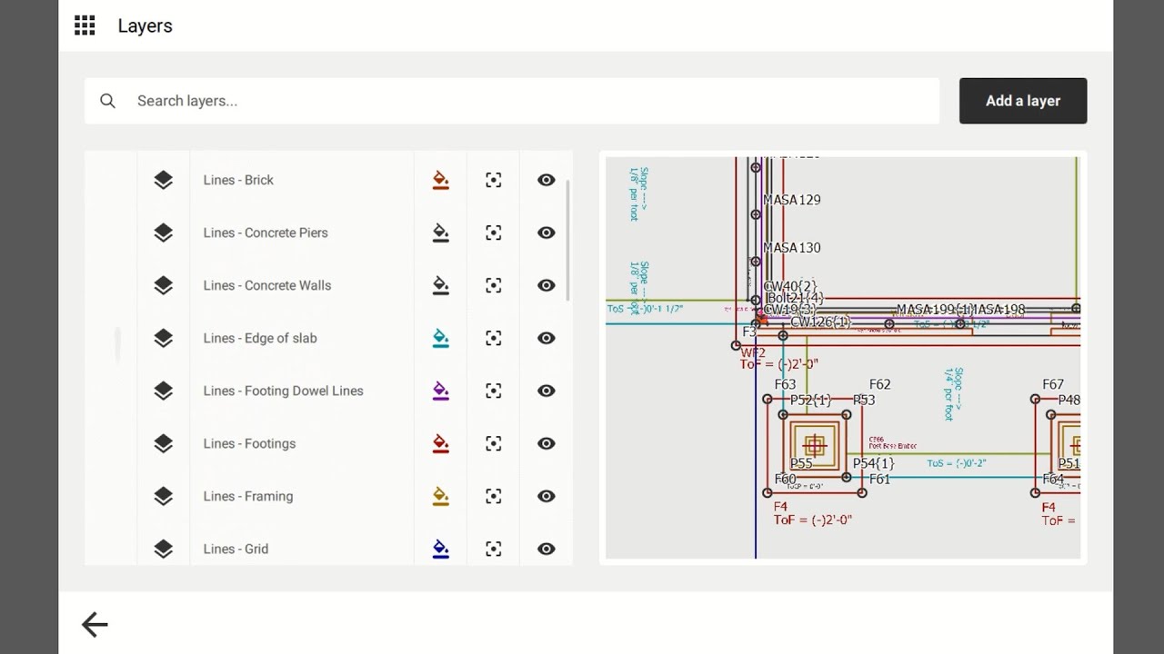Click the MASA 129 label in preview

coord(791,200)
